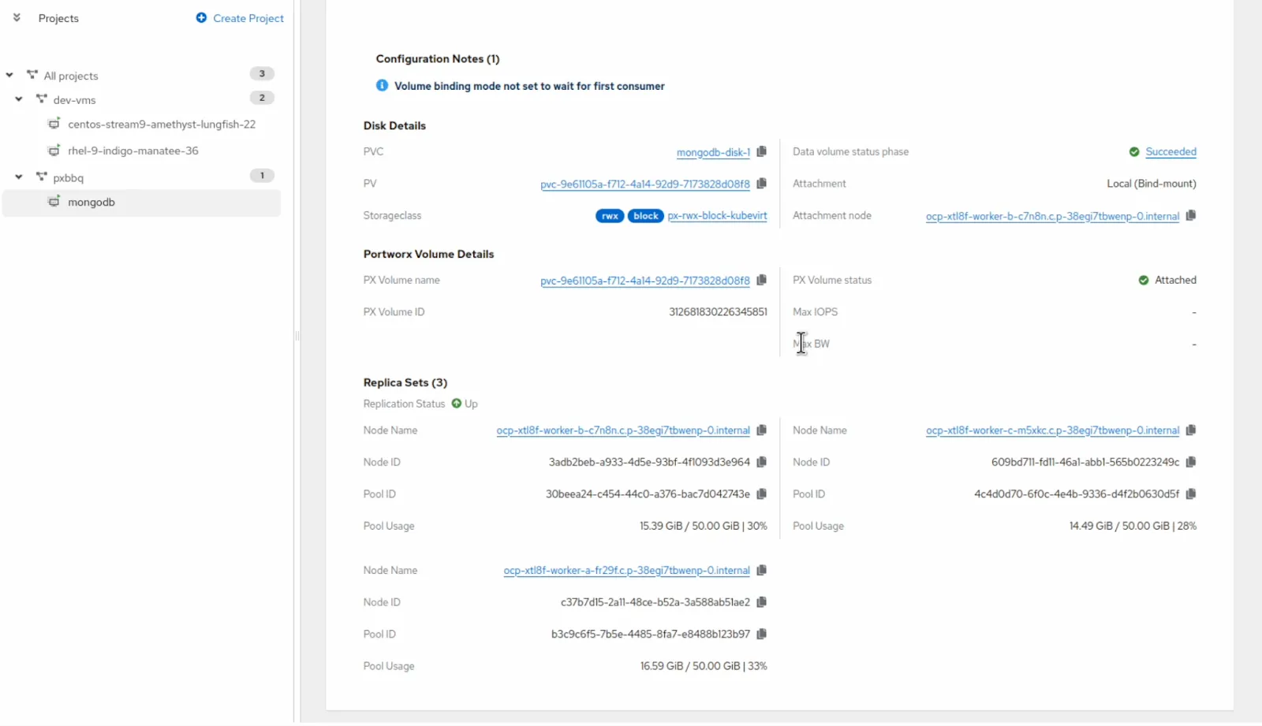The image size is (1262, 726).
Task: Select centos-stream9-amethyst-lungfish-22 VM
Action: pyautogui.click(x=161, y=125)
